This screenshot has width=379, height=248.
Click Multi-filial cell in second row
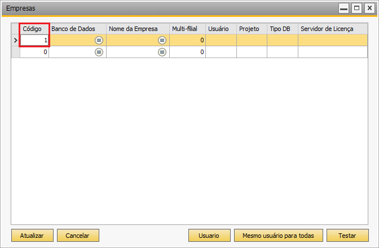coord(188,52)
